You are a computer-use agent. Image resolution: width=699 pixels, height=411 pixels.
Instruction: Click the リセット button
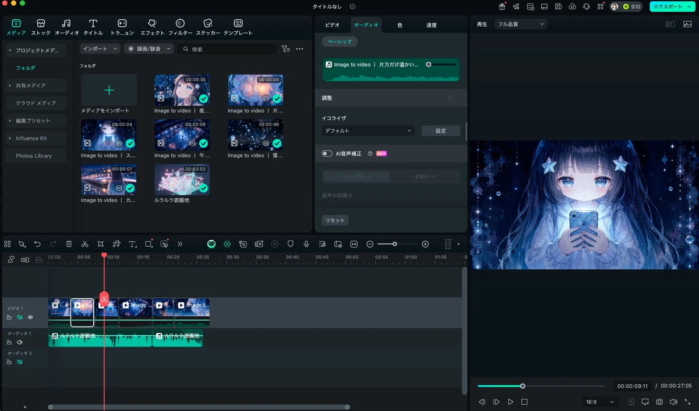335,220
